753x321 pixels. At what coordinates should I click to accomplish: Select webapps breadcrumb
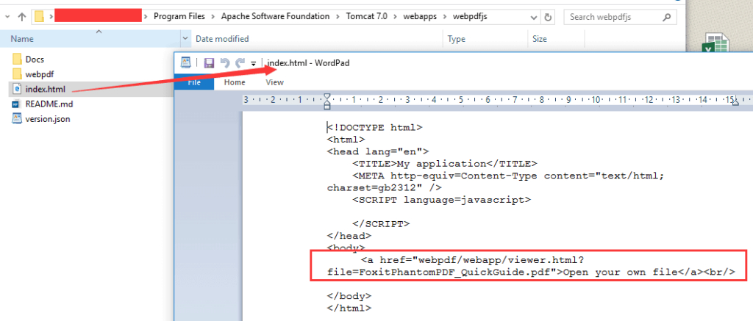(x=421, y=17)
